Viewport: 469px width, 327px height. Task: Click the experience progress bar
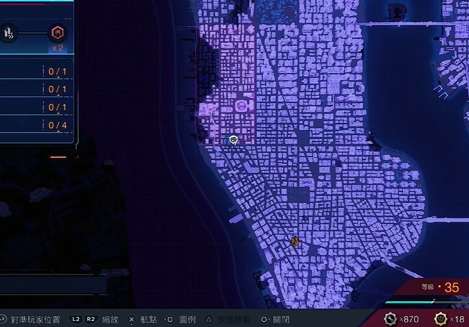[x=427, y=302]
